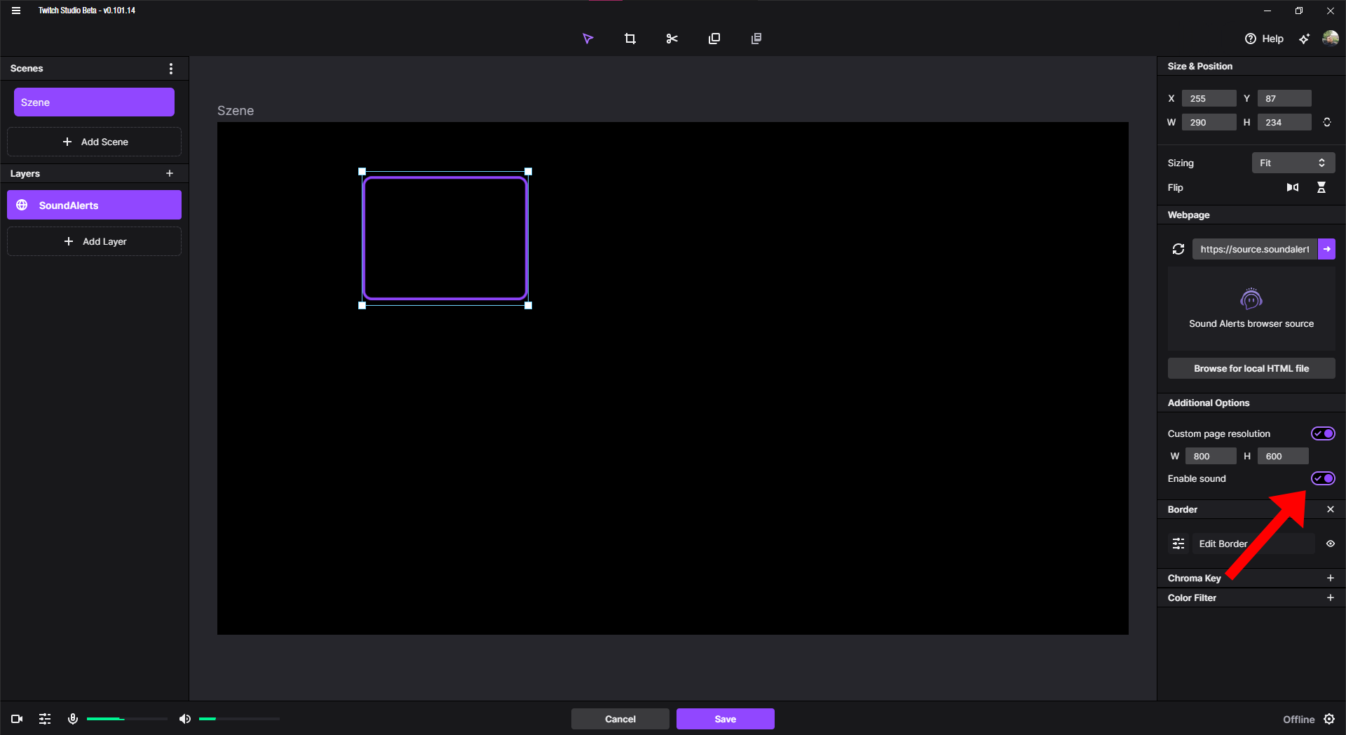Click the bottom-right resize handle of layer
1346x735 pixels.
coord(529,305)
